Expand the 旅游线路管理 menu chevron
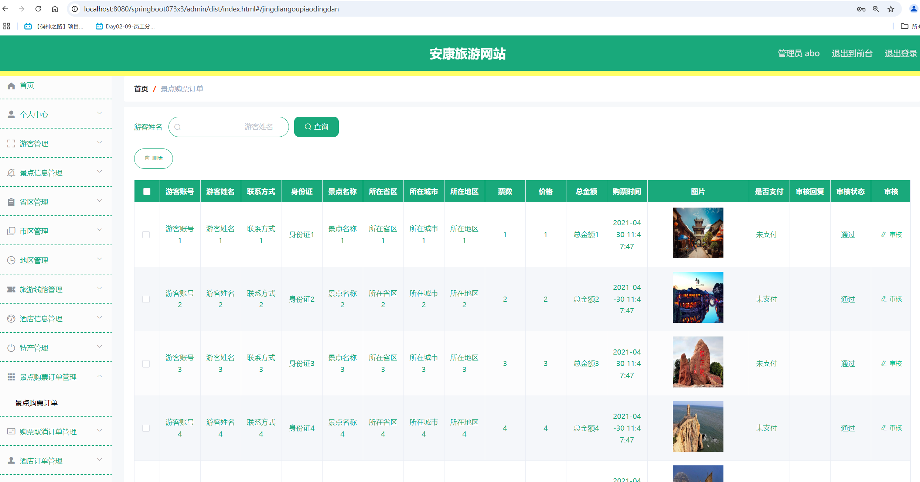This screenshot has height=482, width=920. pyautogui.click(x=99, y=288)
